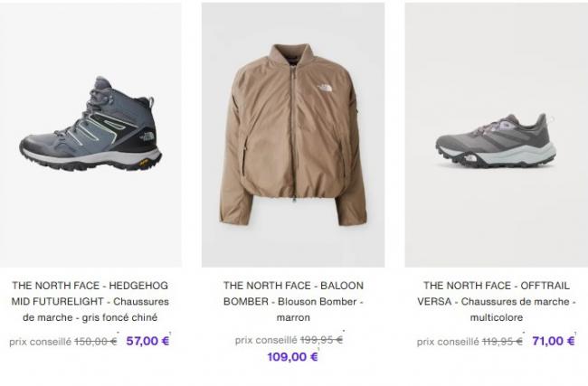Click the 71,00 € sale price
This screenshot has width=588, height=386.
(x=554, y=341)
